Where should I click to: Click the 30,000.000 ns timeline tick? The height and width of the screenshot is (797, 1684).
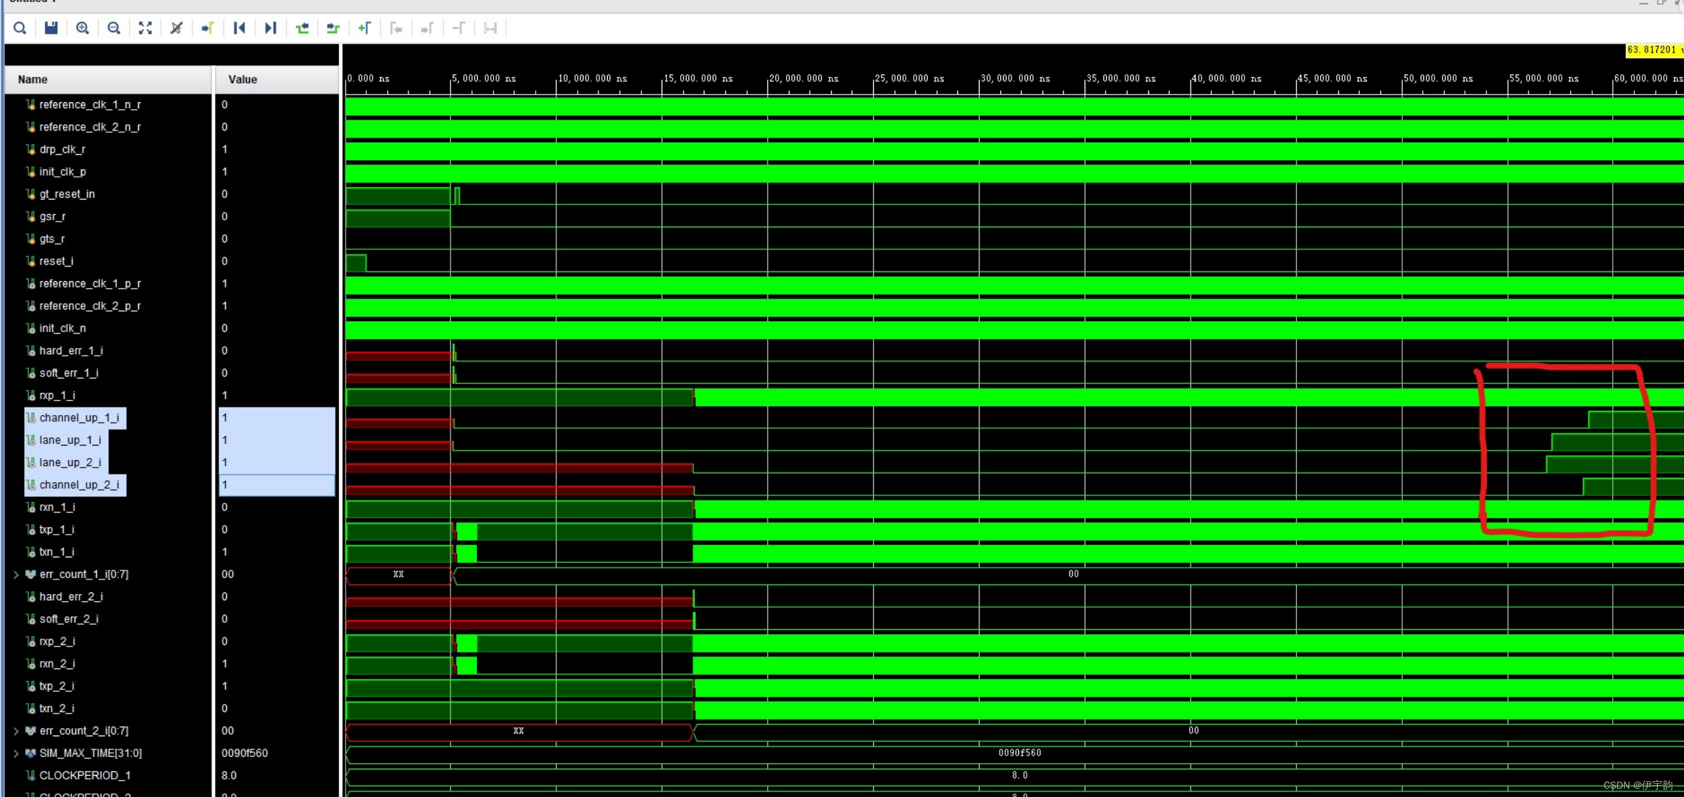1014,79
